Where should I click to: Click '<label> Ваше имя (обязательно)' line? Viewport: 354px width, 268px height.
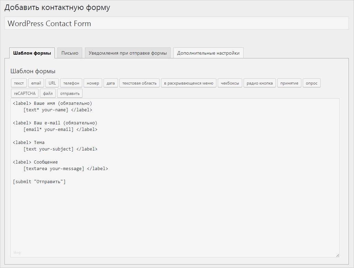[x=52, y=103]
